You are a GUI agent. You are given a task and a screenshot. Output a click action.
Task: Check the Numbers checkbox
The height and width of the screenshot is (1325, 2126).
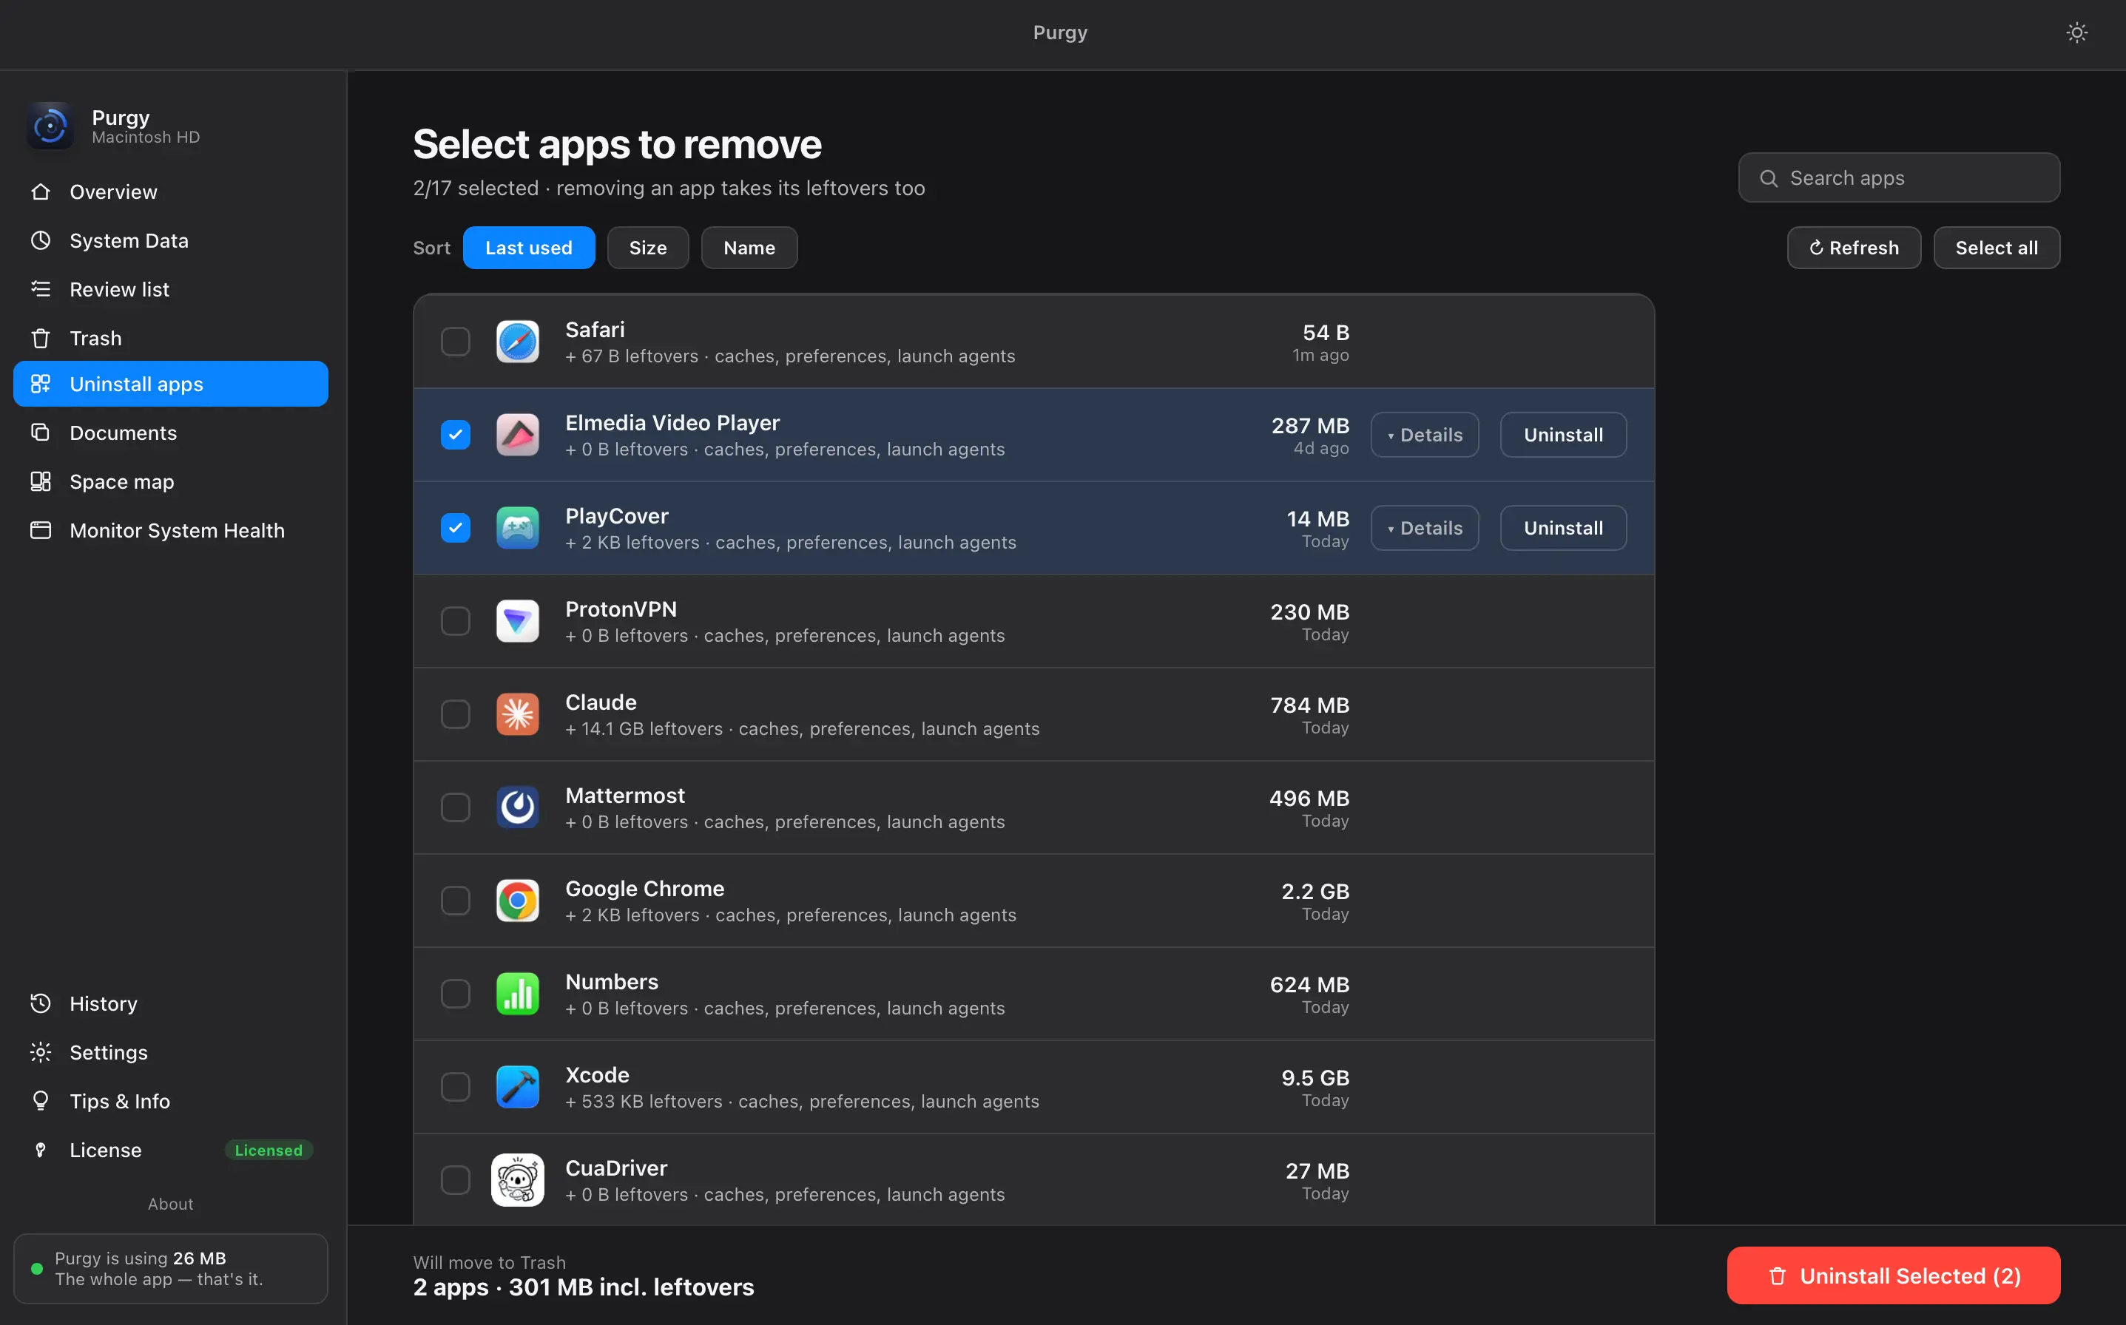click(455, 994)
